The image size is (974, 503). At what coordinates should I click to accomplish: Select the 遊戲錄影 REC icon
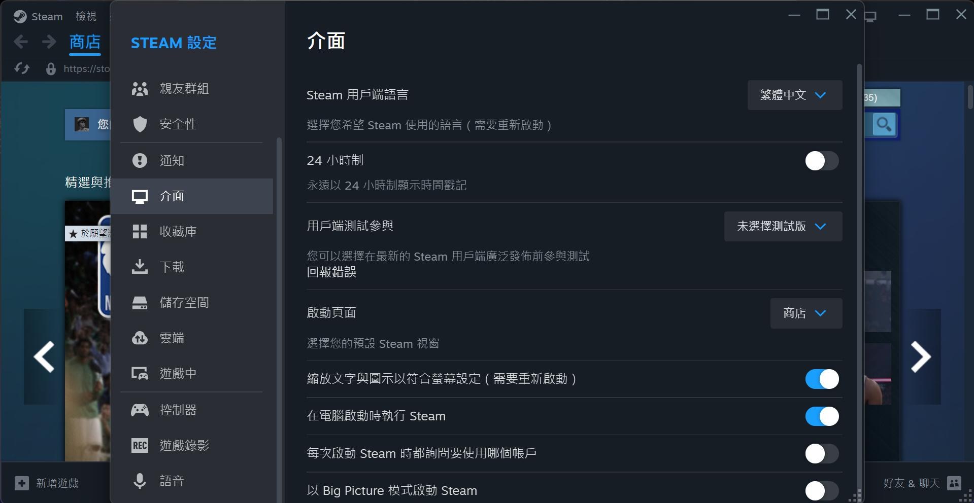140,445
